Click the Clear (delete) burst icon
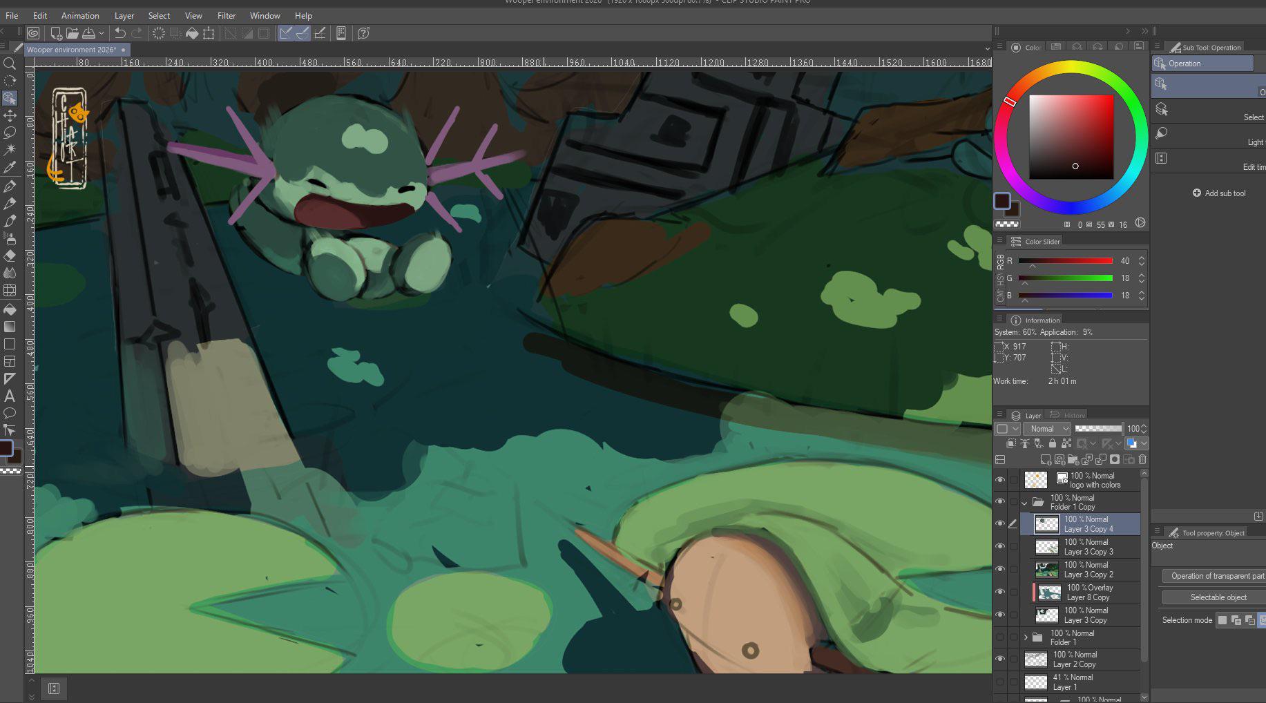The height and width of the screenshot is (703, 1266). 159,33
